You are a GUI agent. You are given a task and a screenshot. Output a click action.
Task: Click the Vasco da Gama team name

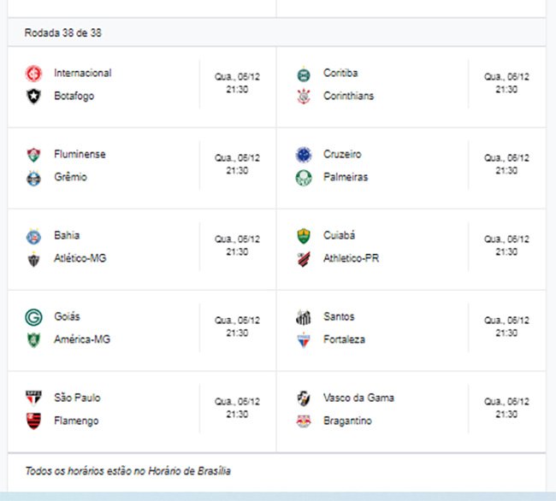pos(358,398)
